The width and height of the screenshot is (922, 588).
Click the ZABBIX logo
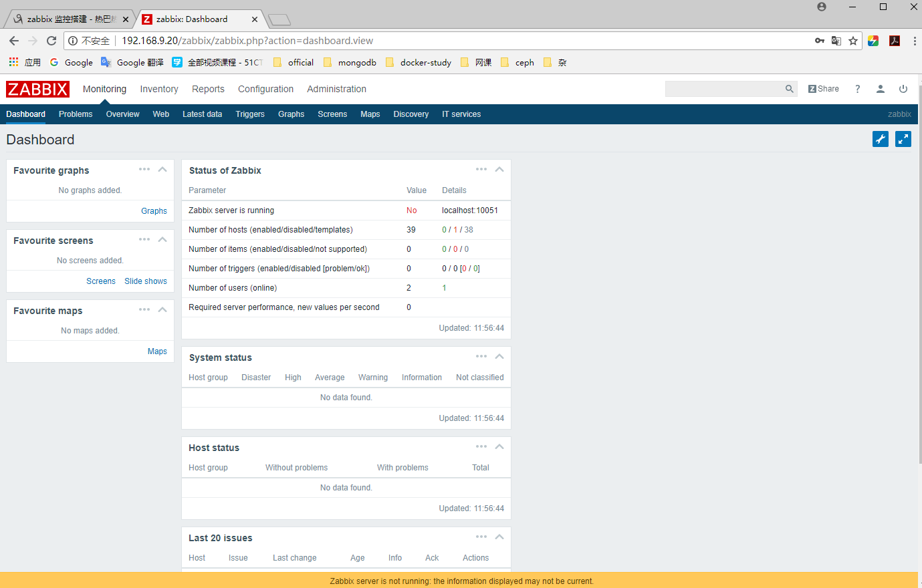click(x=37, y=89)
